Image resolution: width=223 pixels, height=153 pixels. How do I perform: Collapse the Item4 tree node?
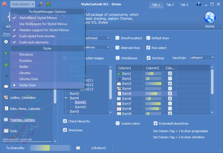66,98
